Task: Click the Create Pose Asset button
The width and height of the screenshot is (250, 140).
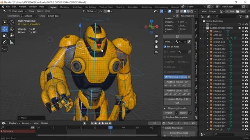Action: click(x=179, y=133)
